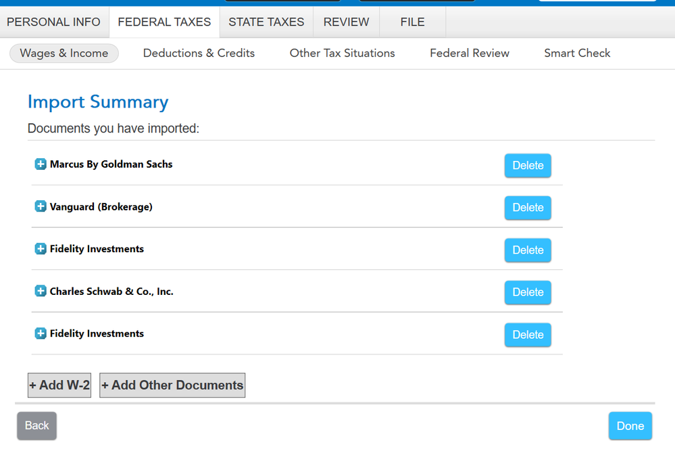Open the Personal Info tab
This screenshot has height=468, width=675.
coord(54,22)
